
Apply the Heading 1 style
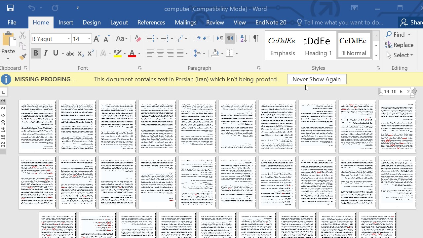[318, 46]
